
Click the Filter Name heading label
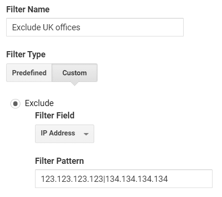pyautogui.click(x=28, y=9)
